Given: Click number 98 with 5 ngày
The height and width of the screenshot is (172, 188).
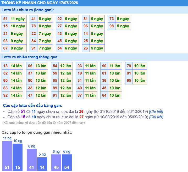Looking at the screenshot, I should pyautogui.click(x=112, y=26).
